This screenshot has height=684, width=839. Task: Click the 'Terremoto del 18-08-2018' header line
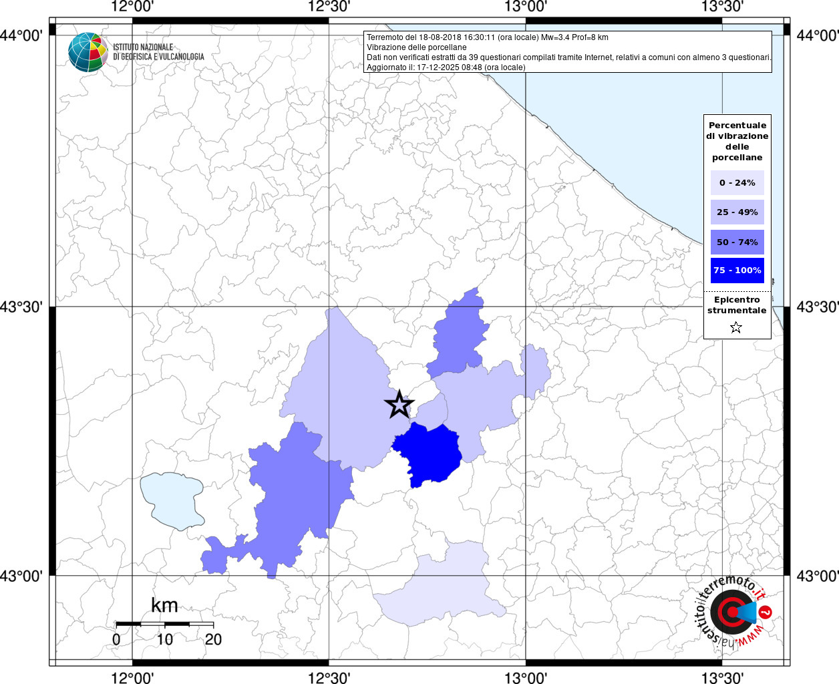[x=488, y=37]
